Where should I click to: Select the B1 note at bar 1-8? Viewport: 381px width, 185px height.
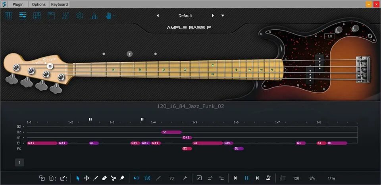coord(337,143)
